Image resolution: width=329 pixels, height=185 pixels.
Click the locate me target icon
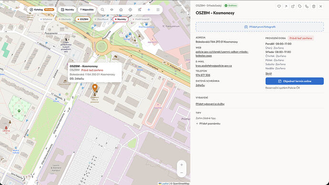tap(130, 10)
